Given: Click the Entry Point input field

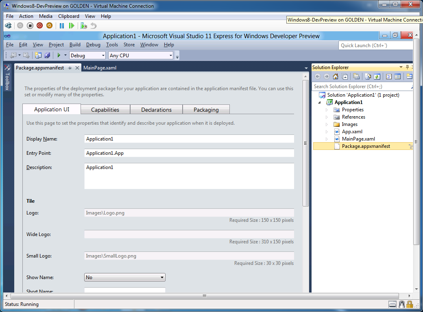Looking at the screenshot, I should [189, 153].
